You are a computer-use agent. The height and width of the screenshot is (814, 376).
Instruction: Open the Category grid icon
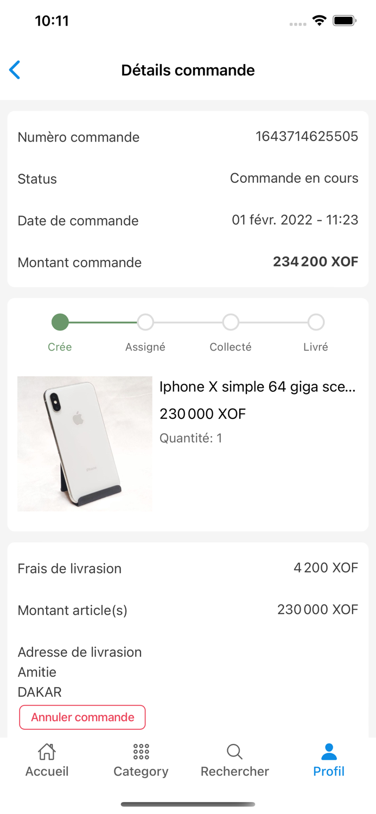click(141, 752)
